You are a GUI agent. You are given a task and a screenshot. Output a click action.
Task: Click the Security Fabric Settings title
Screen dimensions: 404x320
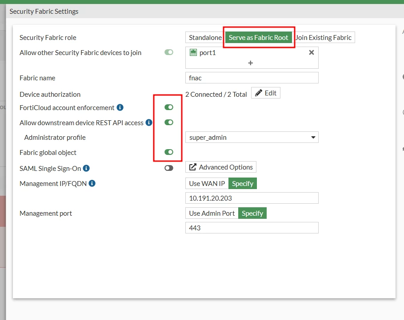click(x=44, y=12)
